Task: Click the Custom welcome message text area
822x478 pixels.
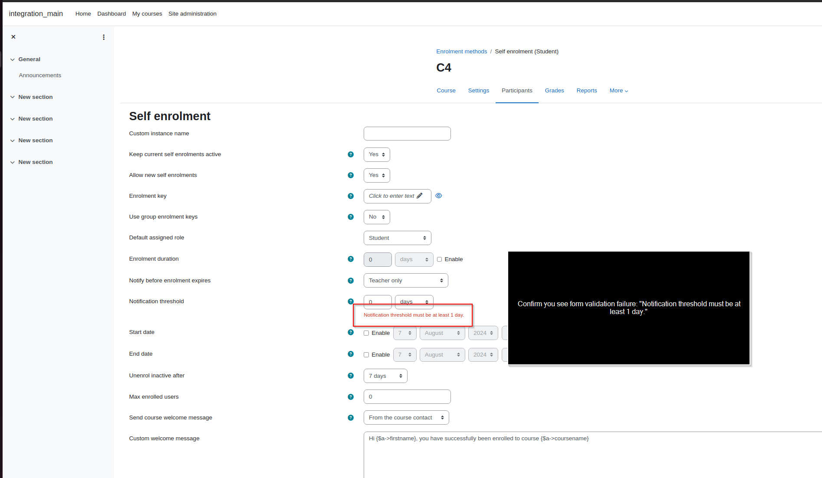Action: point(593,455)
